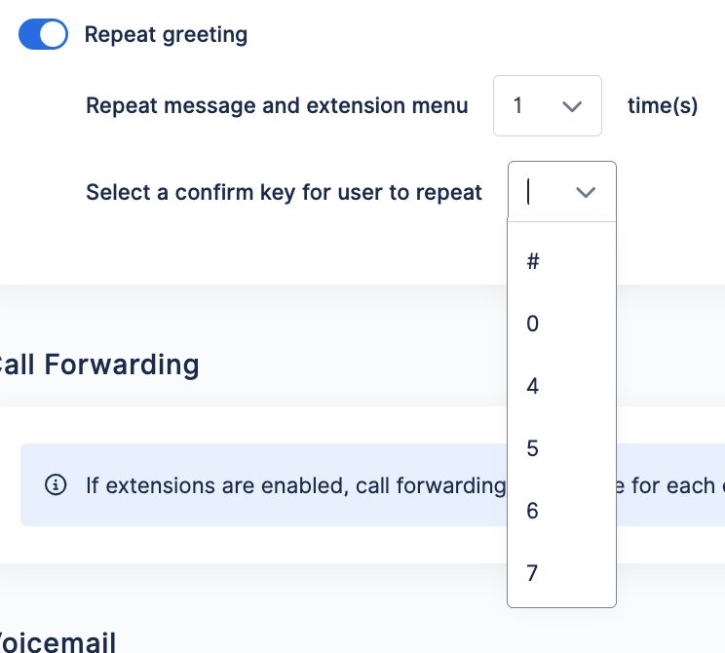Click the chevron in the times dropdown
This screenshot has height=653, width=725.
571,107
